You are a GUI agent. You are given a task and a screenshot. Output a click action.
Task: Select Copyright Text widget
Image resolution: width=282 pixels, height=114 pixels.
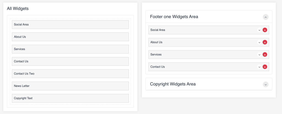(70, 98)
